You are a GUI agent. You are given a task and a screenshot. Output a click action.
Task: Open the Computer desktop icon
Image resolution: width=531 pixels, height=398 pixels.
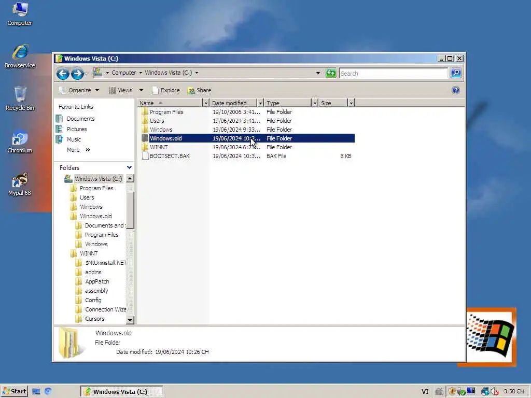click(20, 14)
